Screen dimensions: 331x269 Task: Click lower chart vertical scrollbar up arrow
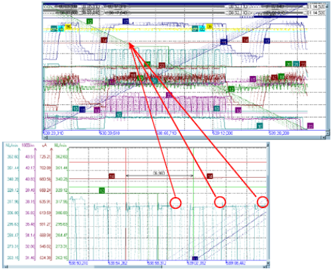pyautogui.click(x=268, y=145)
